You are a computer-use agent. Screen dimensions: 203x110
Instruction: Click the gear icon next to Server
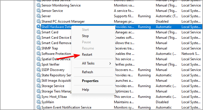(x=38, y=16)
